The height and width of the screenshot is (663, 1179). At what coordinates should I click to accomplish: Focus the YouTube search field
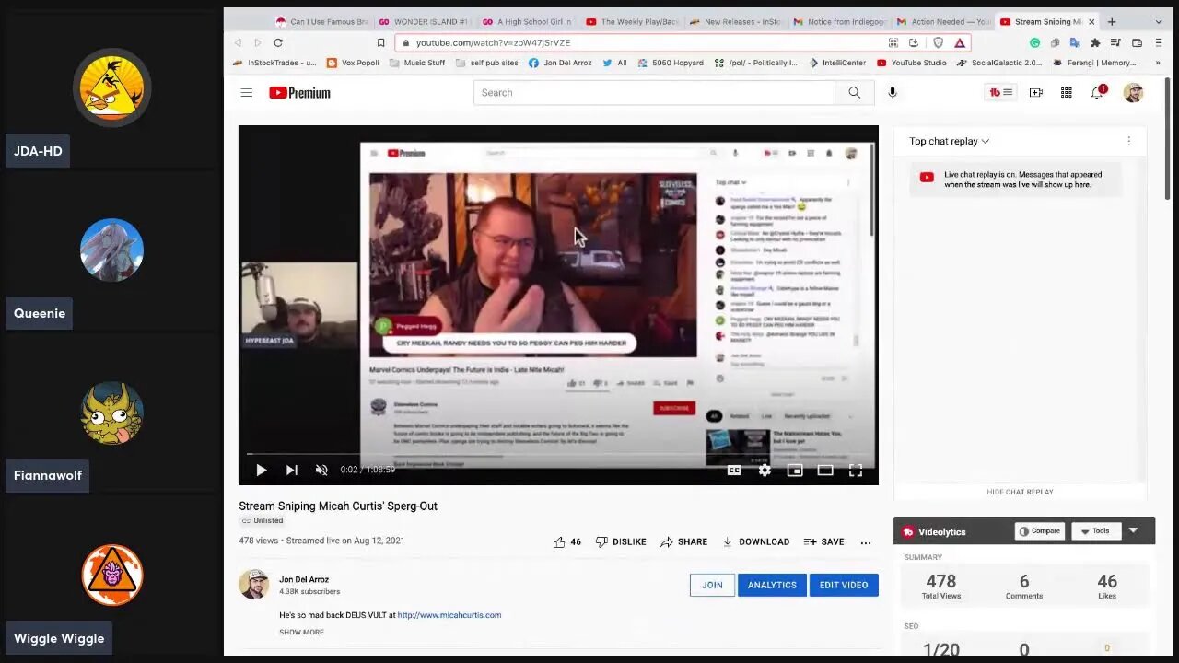654,93
